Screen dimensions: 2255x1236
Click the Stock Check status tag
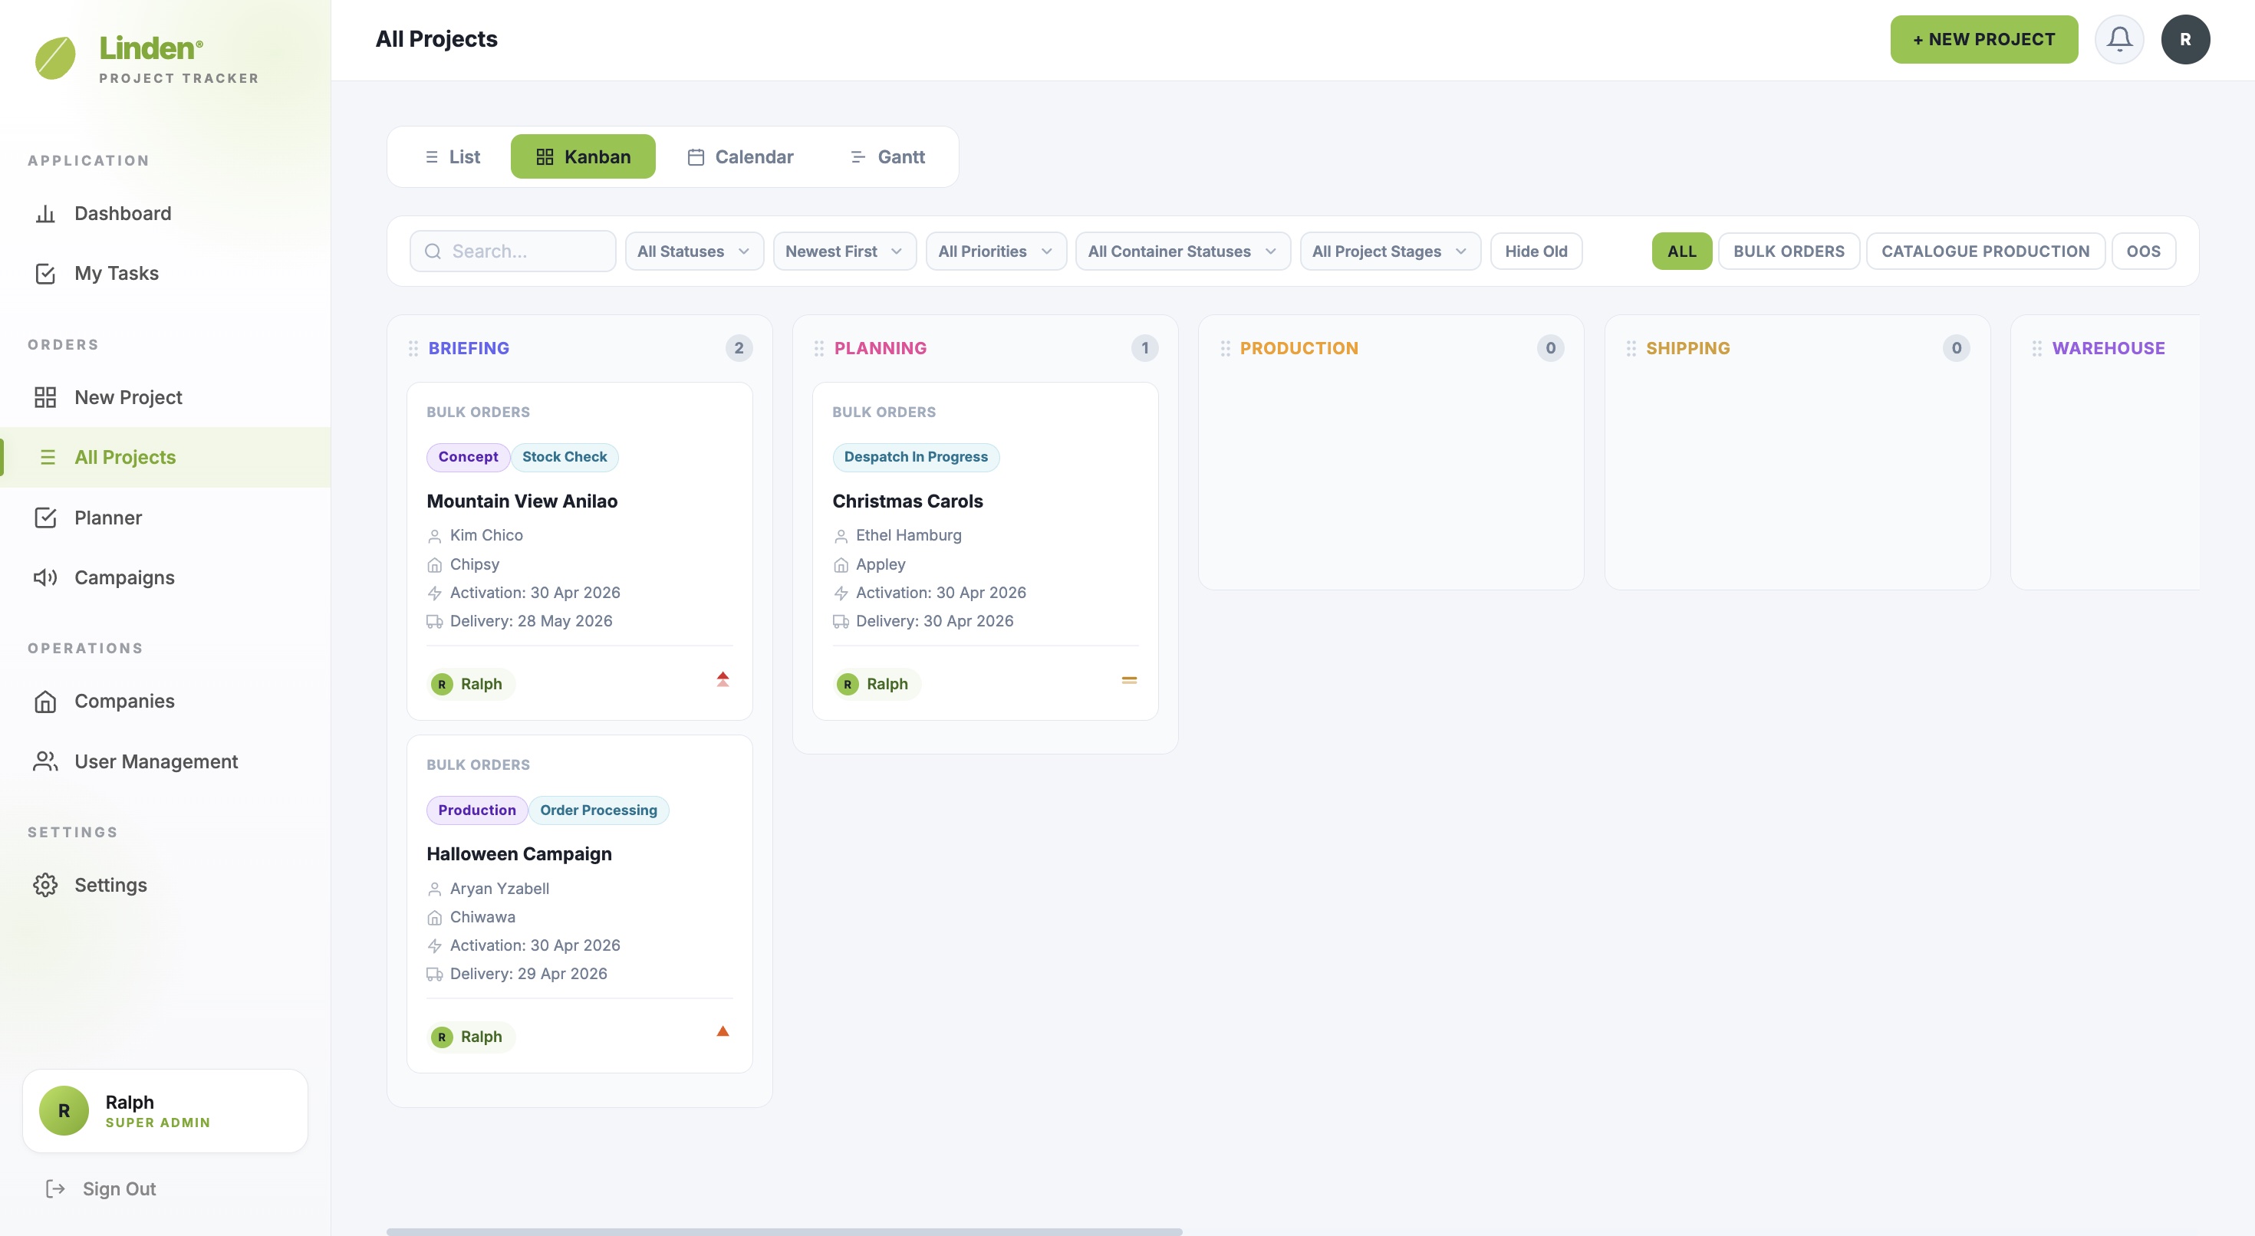tap(565, 457)
